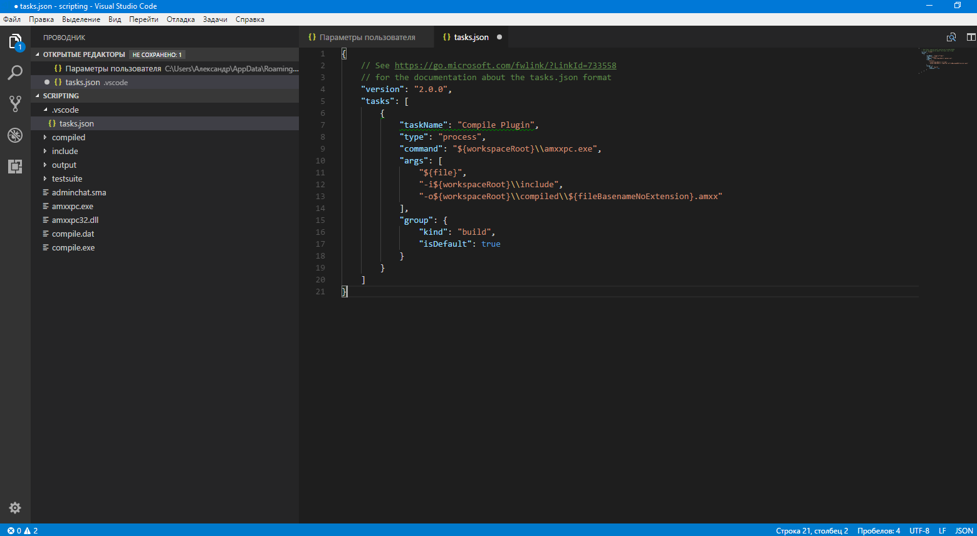Image resolution: width=977 pixels, height=536 pixels.
Task: Open the Debug view in activity bar
Action: click(15, 135)
